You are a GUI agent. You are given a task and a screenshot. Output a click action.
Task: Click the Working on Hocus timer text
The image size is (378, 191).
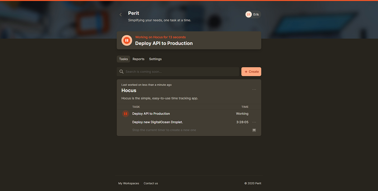(x=160, y=37)
